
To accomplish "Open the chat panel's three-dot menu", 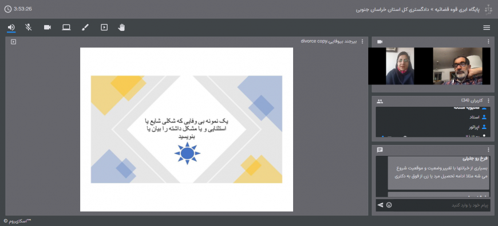I will tap(488, 150).
